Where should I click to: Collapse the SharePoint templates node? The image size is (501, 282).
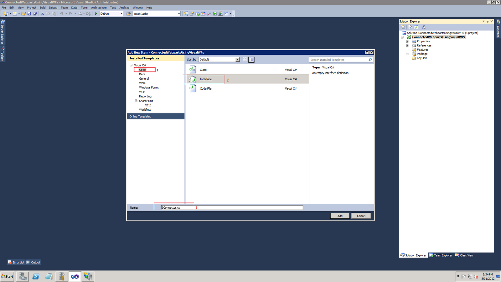[x=136, y=101]
